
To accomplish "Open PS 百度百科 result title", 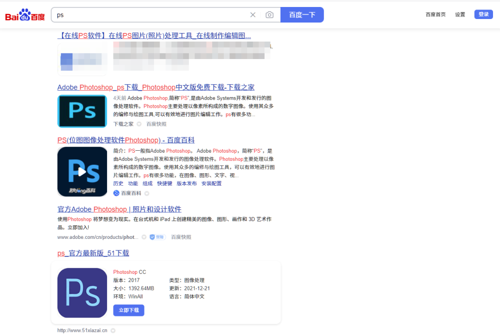I will [126, 140].
